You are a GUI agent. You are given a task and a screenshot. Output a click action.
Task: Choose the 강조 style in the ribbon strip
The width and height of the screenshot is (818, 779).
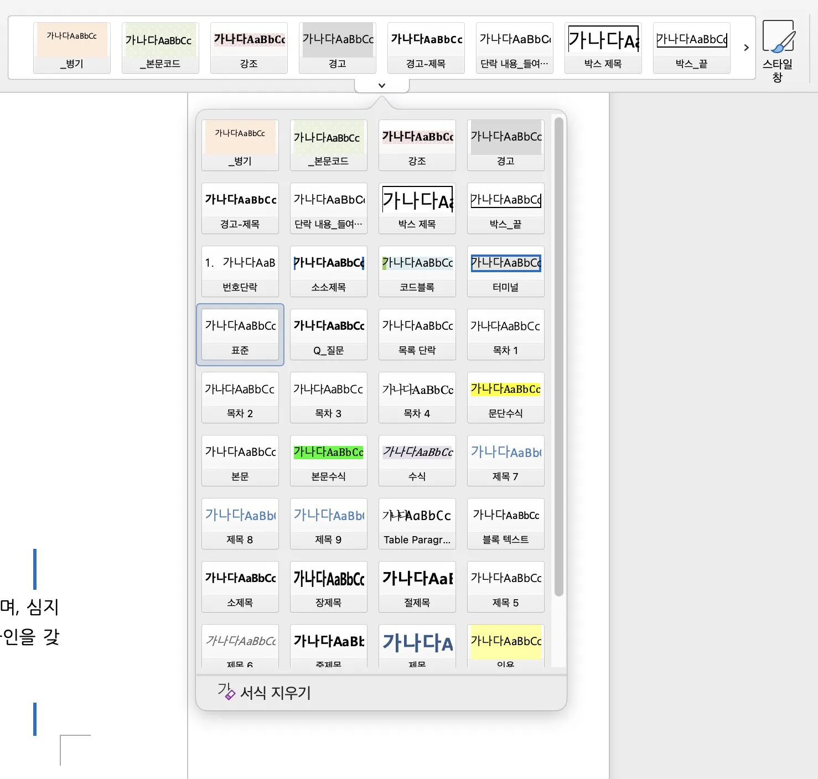tap(249, 48)
